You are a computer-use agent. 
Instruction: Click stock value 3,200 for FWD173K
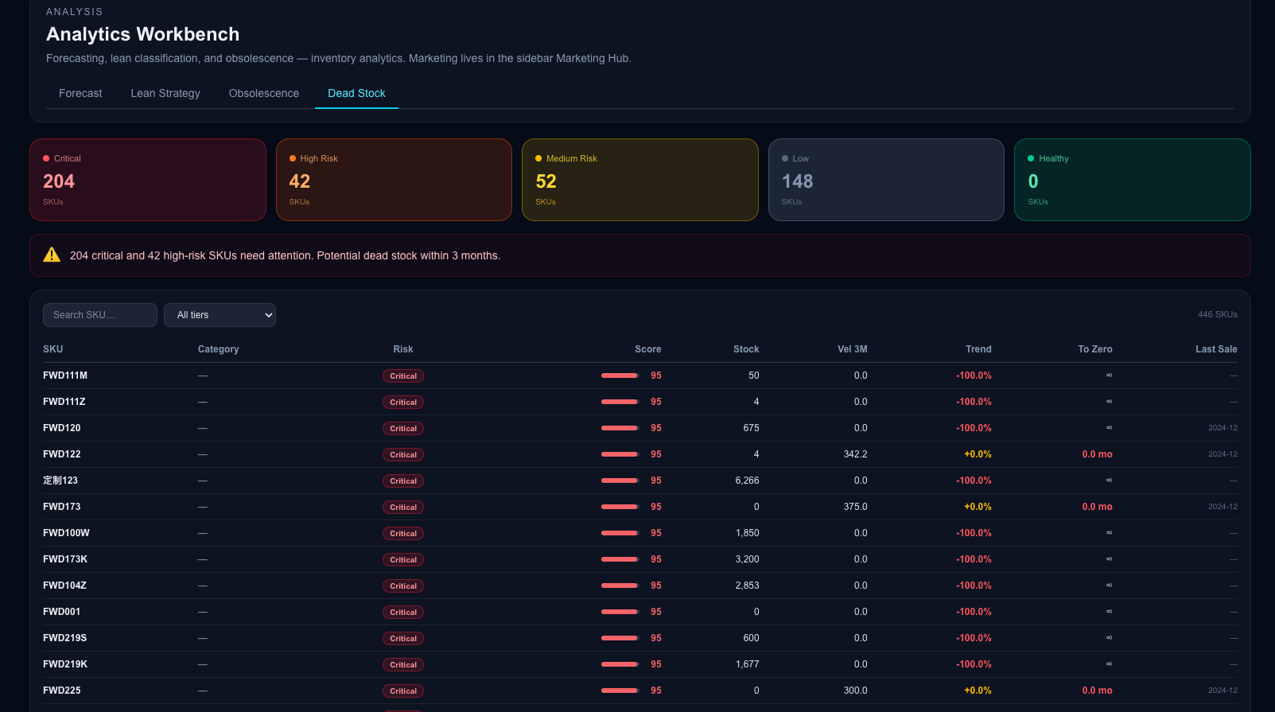[x=747, y=559]
